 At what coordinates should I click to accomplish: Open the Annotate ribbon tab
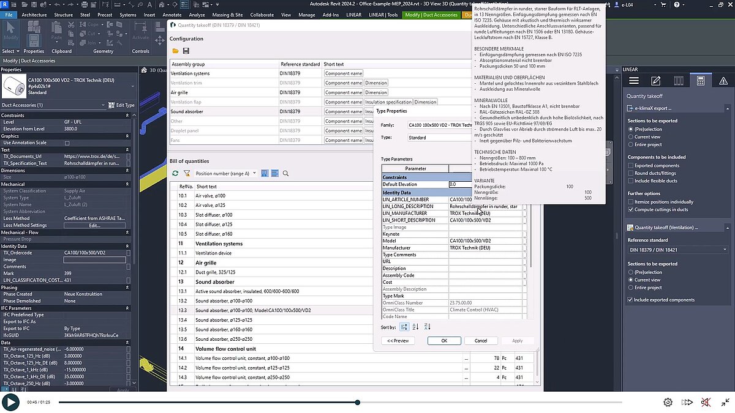pyautogui.click(x=172, y=15)
